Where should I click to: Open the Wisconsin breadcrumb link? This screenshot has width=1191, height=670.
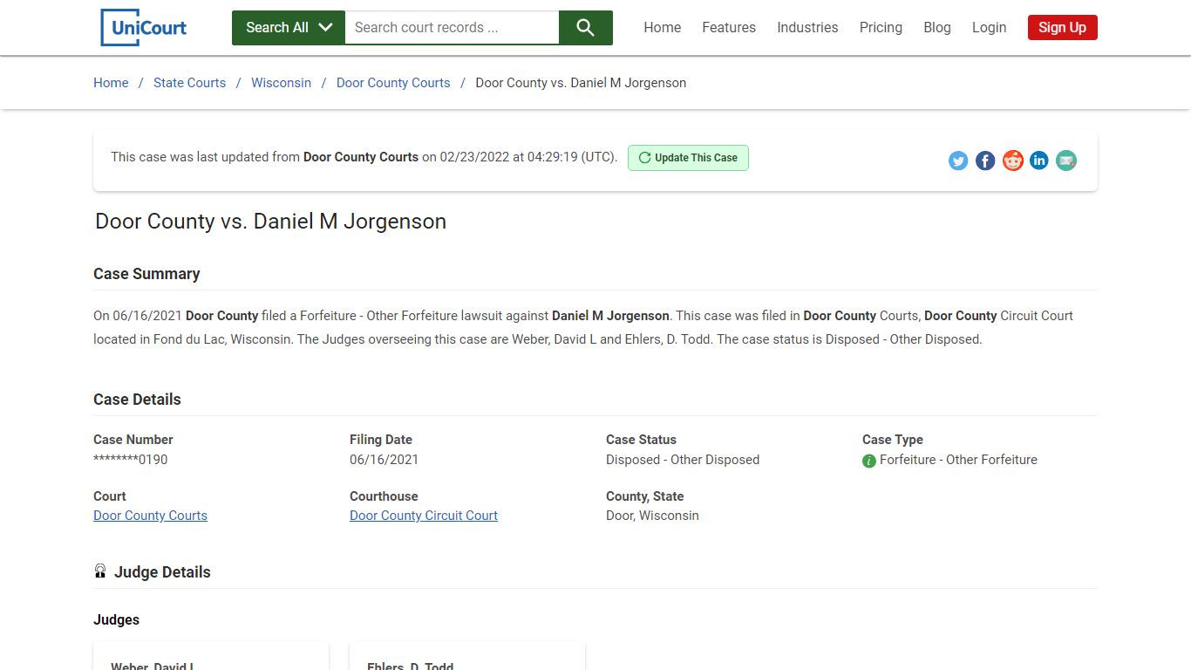pyautogui.click(x=281, y=83)
